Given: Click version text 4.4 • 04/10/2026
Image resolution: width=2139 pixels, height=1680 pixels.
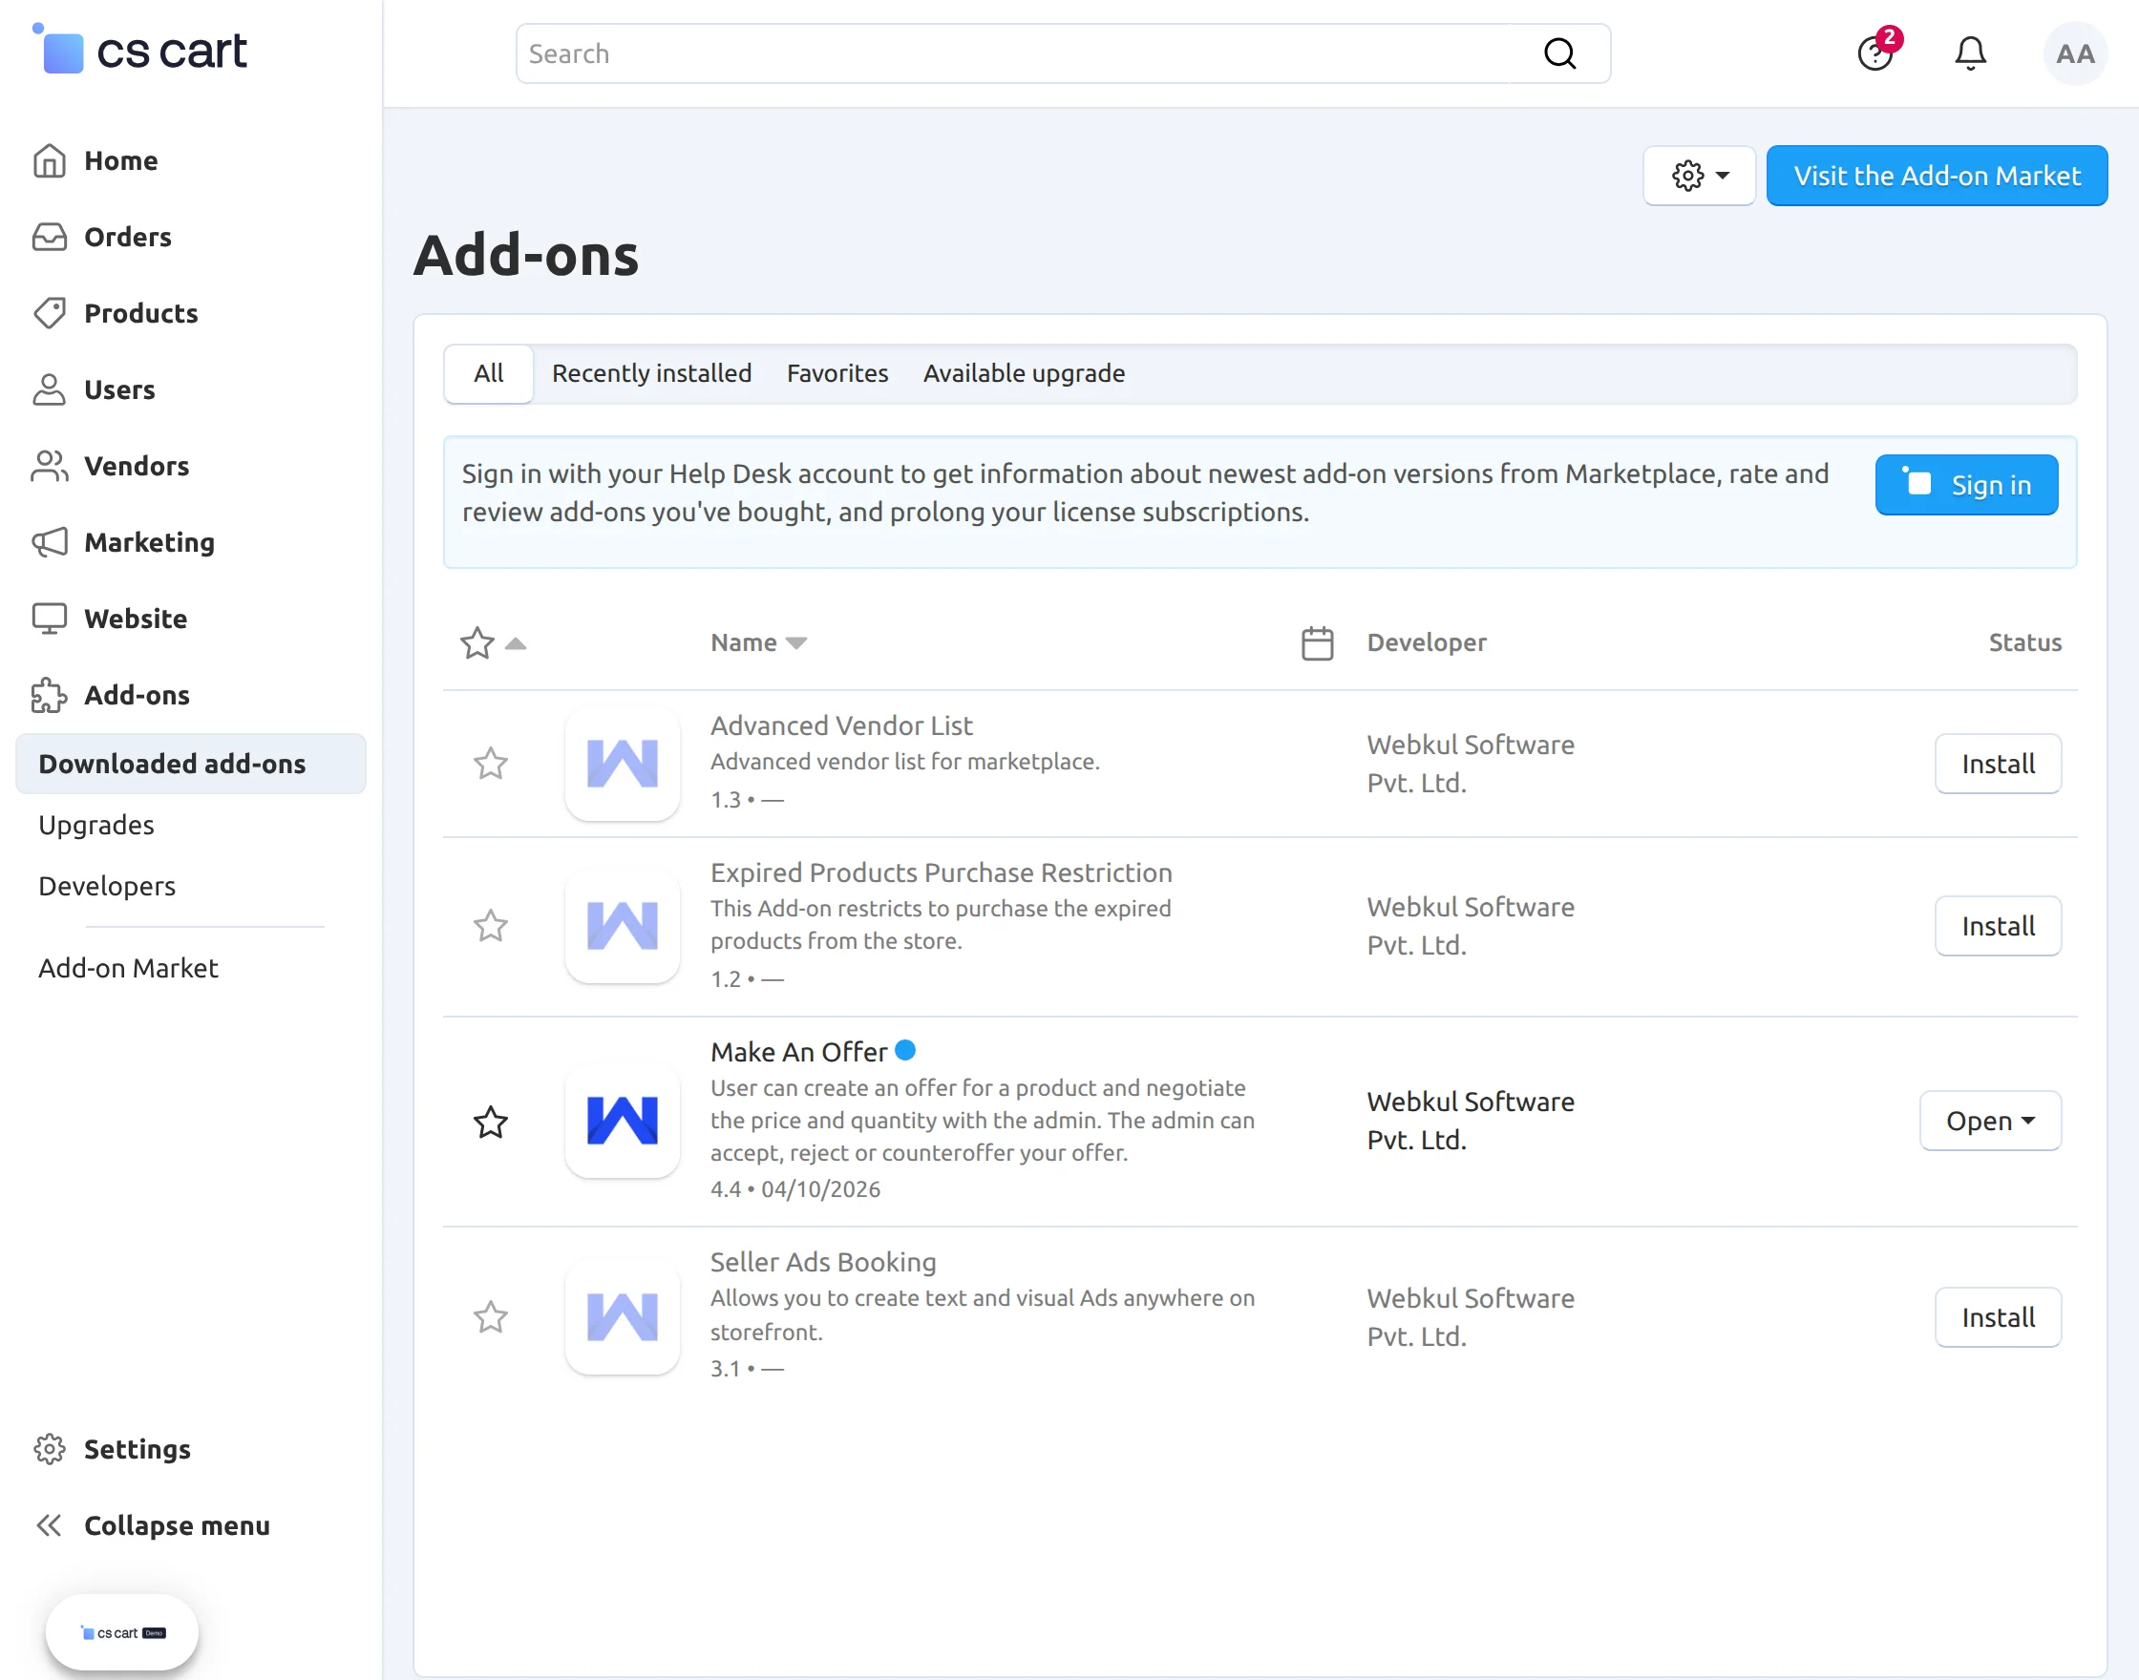Looking at the screenshot, I should (x=795, y=1189).
